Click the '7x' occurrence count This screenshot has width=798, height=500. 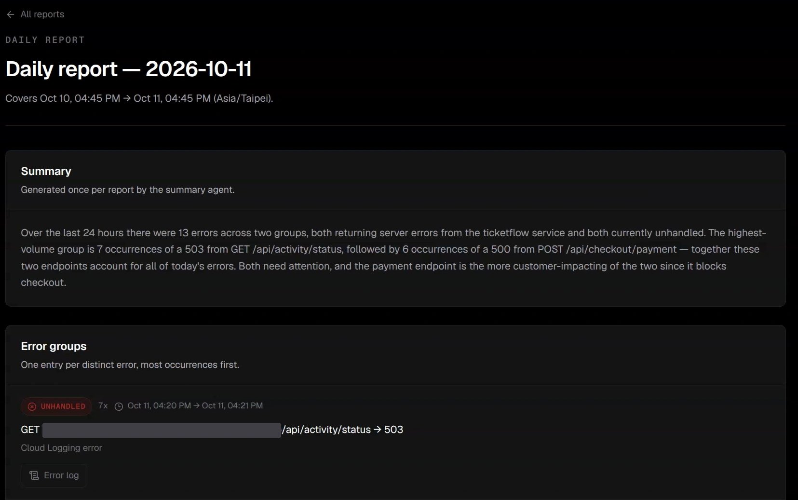click(x=103, y=406)
